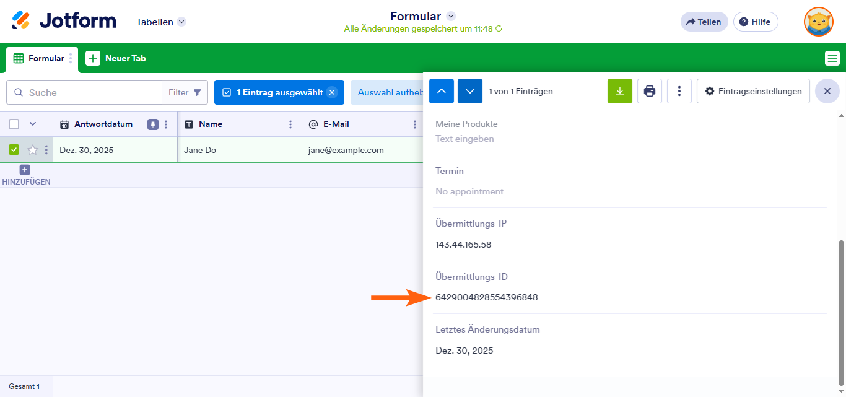Toggle the select-all header checkbox

[x=14, y=124]
